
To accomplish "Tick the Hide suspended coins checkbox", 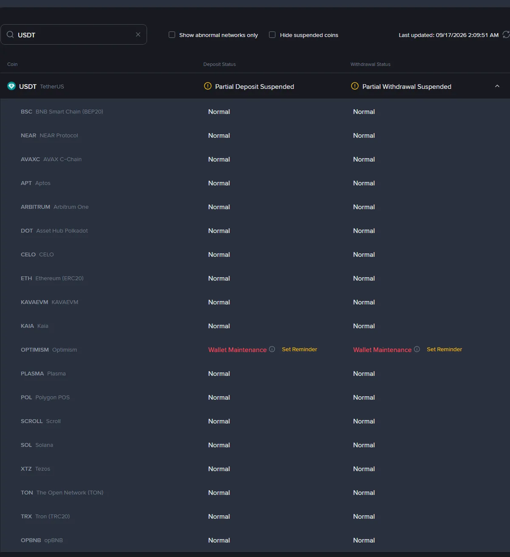I will 272,35.
